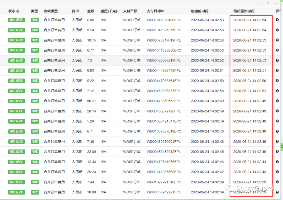Screen dimensions: 283x200
Task: Click amount 22.89 cell
Action: tap(91, 152)
